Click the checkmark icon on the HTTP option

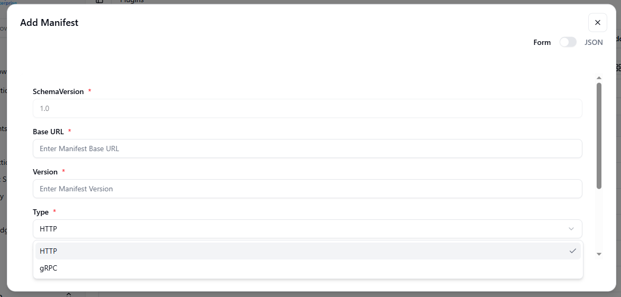[x=572, y=251]
